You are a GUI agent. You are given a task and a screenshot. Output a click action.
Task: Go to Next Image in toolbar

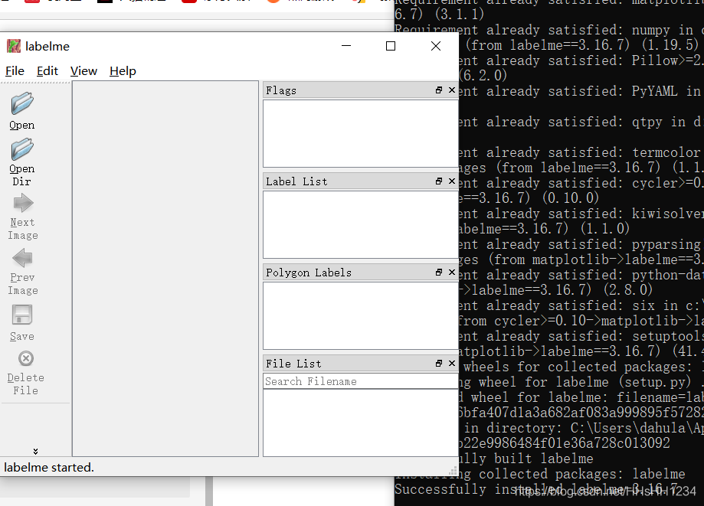tap(22, 217)
